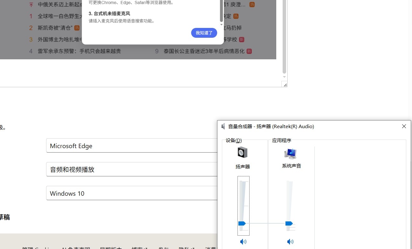412x249 pixels.
Task: Click the Microsoft Edge field
Action: point(132,146)
